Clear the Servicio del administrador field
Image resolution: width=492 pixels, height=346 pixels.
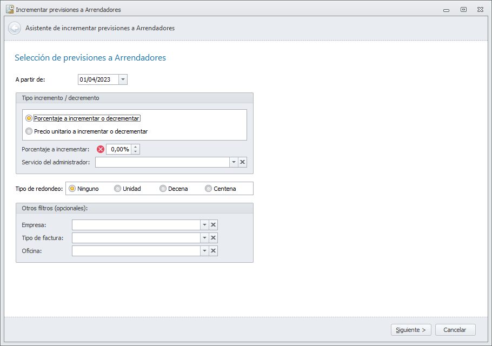(243, 162)
